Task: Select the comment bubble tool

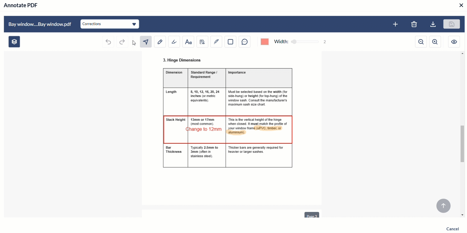Action: pos(245,42)
